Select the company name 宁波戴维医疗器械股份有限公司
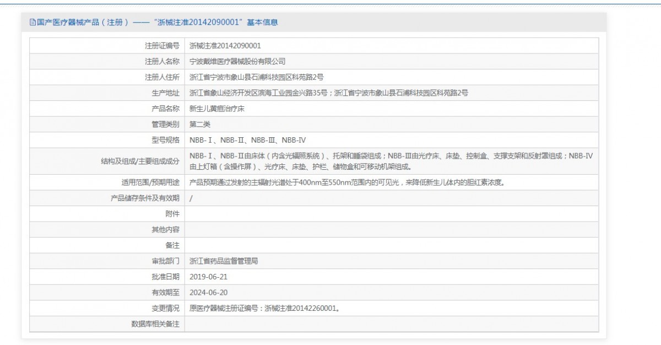 (237, 61)
